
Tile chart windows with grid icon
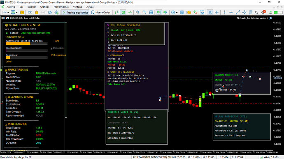[151, 12]
